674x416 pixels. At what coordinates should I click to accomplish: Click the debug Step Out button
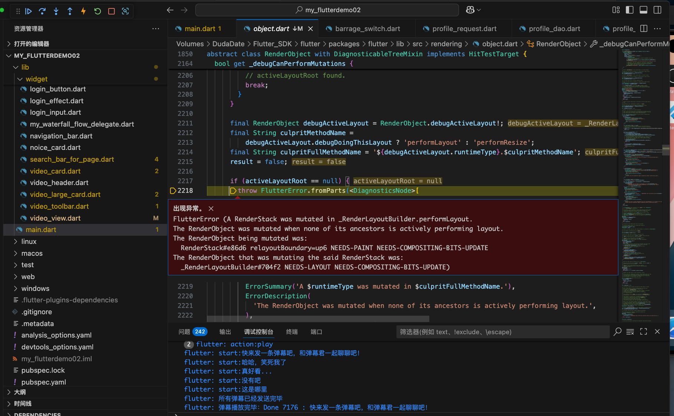[70, 11]
